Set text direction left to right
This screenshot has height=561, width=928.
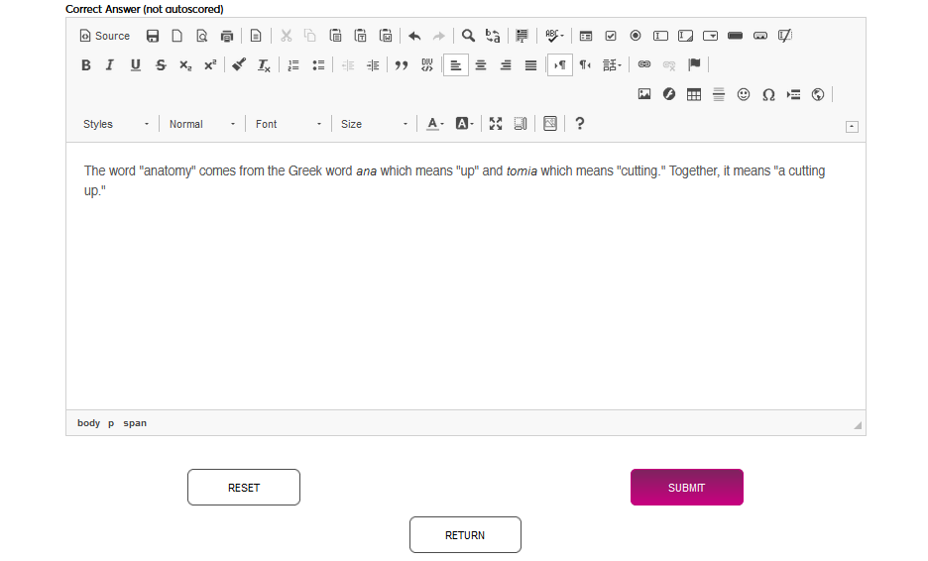point(560,65)
